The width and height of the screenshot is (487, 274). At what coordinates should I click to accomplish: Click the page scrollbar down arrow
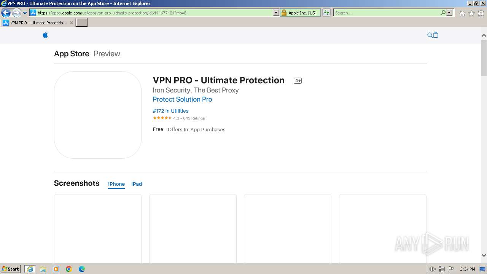pyautogui.click(x=484, y=255)
